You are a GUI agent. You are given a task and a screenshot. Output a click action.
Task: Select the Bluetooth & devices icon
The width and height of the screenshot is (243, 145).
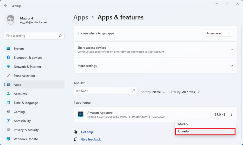click(8, 57)
